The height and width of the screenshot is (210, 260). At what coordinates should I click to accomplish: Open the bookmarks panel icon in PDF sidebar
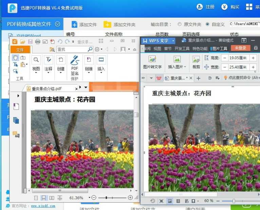16,106
